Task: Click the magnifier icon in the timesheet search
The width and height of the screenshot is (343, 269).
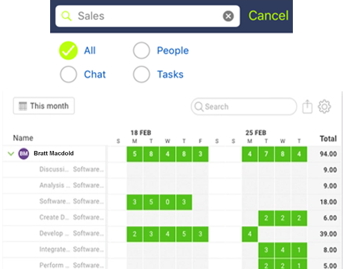Action: (199, 106)
